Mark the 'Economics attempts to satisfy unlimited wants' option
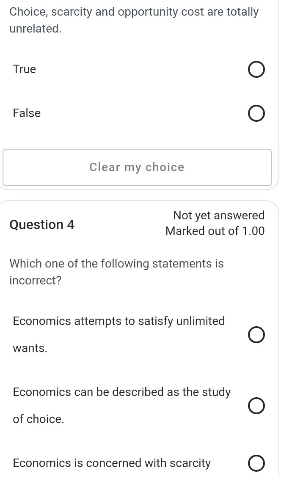The image size is (281, 478). coord(256,335)
